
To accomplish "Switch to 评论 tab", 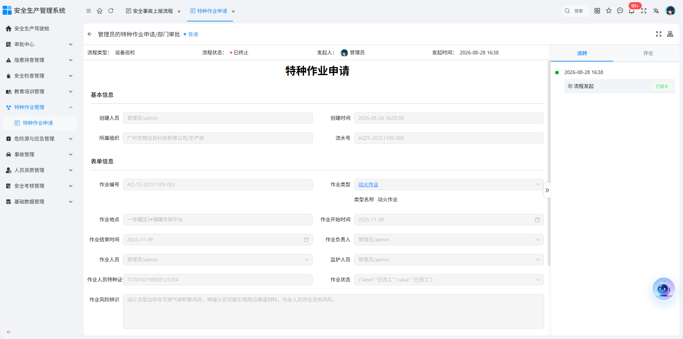I will [648, 53].
